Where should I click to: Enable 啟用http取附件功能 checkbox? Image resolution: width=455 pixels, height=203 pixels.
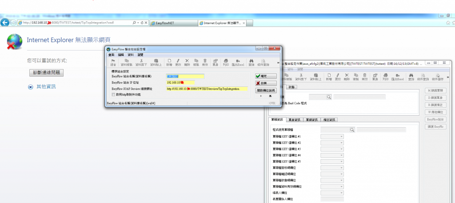(113, 94)
